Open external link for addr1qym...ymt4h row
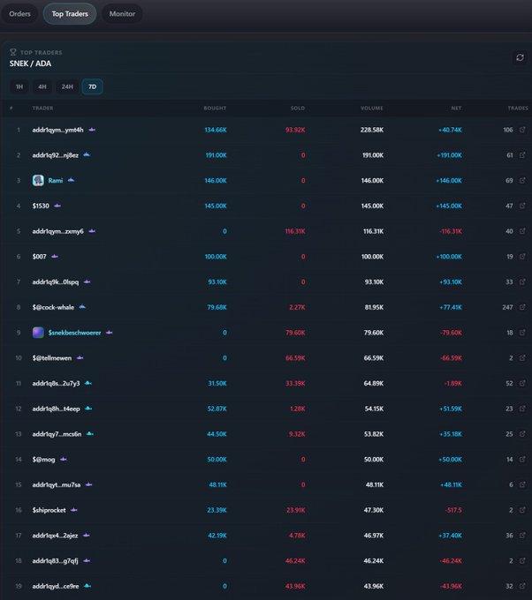Screen dimensions: 532x600 pos(522,130)
